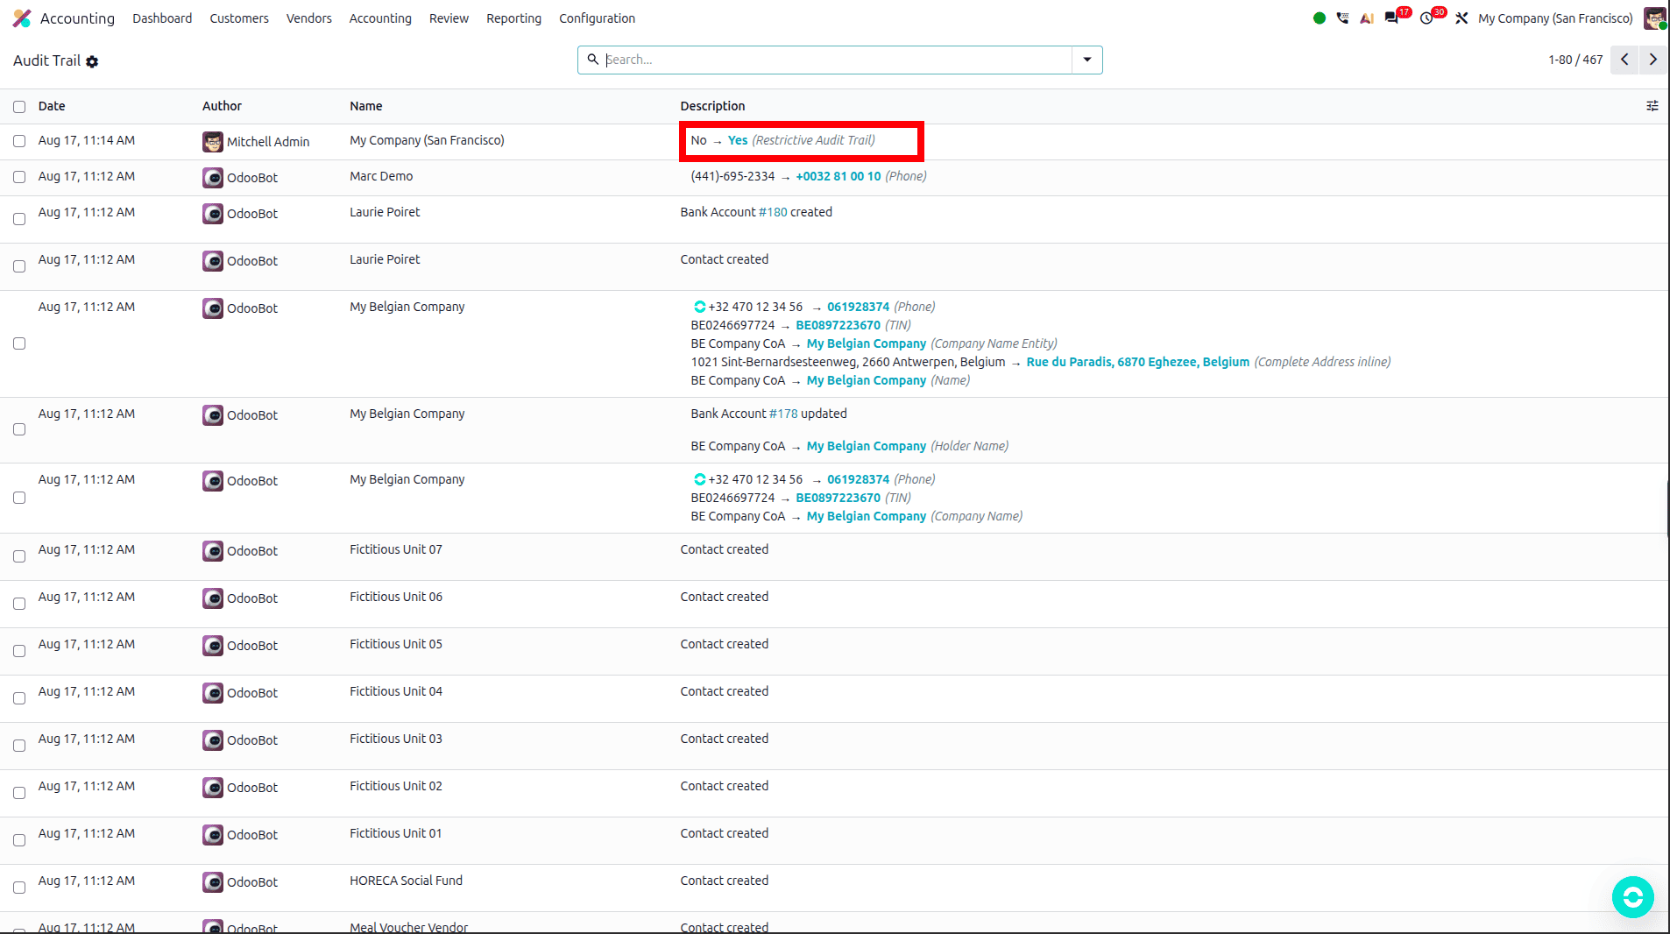This screenshot has width=1670, height=934.
Task: Open the AI assistant icon
Action: tap(1367, 18)
